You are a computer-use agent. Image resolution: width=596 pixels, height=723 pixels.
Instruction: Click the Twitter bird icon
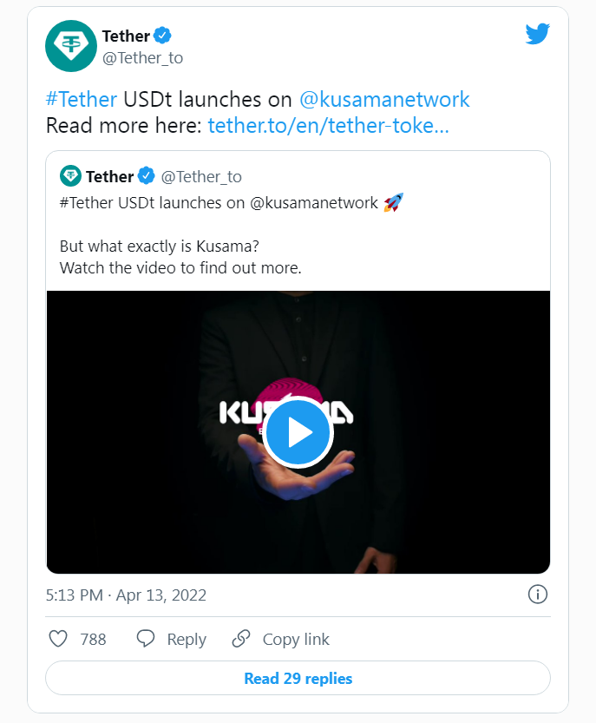(x=538, y=33)
